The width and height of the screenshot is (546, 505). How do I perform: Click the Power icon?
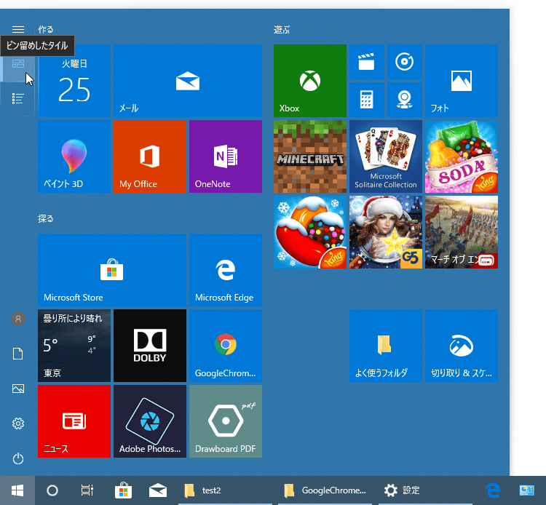(18, 458)
